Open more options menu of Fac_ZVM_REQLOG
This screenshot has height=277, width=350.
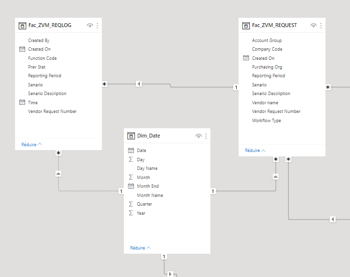tap(97, 26)
